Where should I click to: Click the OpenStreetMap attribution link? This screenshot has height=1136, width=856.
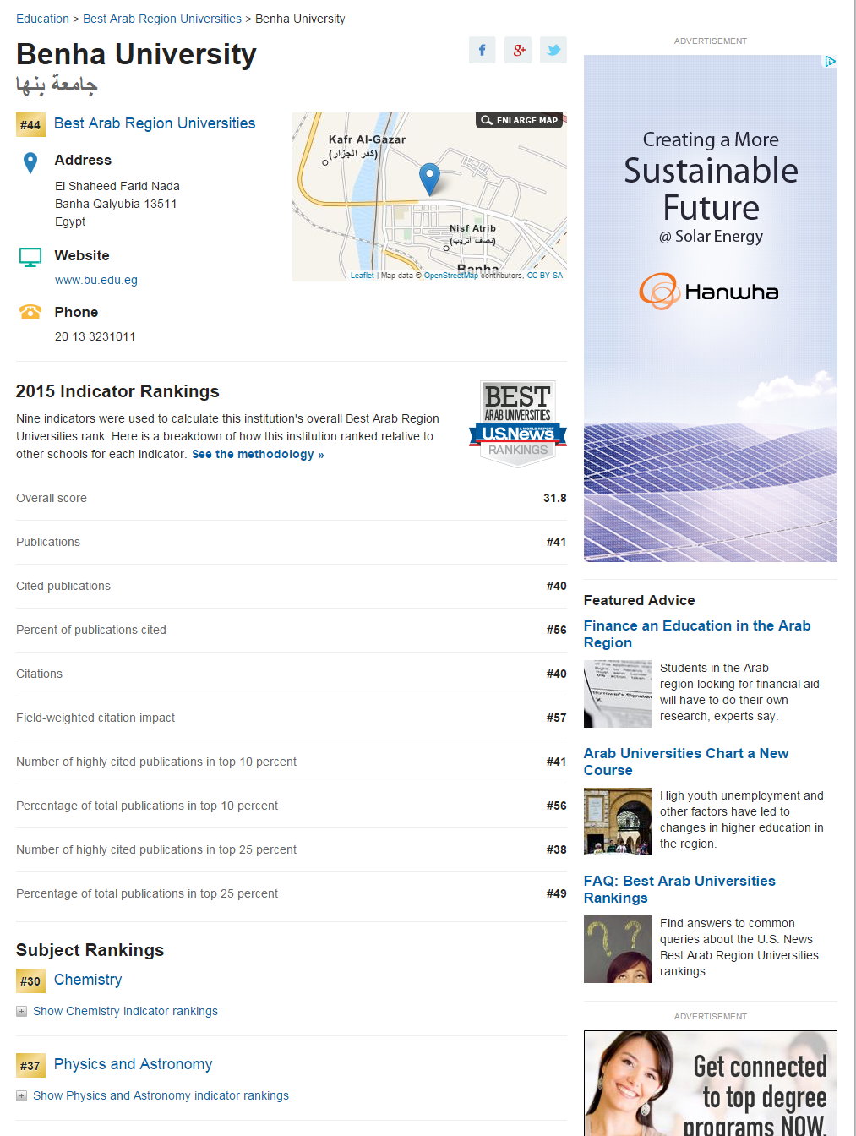point(450,276)
